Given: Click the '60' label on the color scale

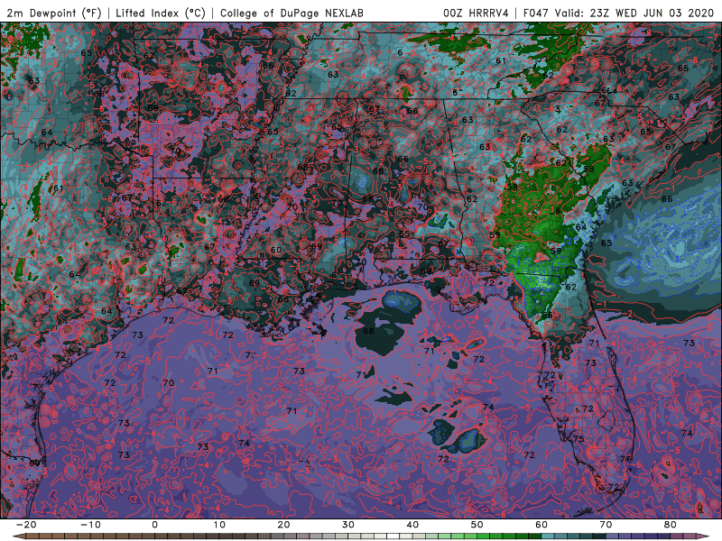Looking at the screenshot, I should pos(541,525).
